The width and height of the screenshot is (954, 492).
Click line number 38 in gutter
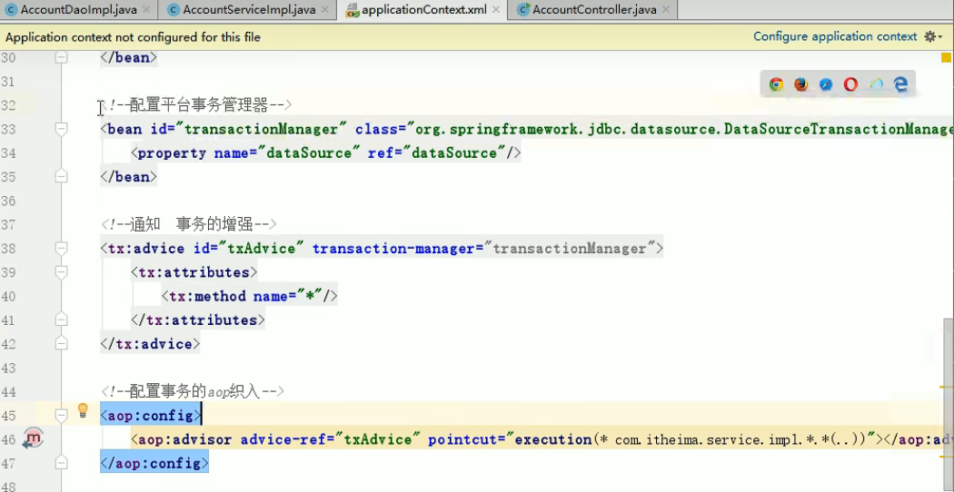click(8, 248)
